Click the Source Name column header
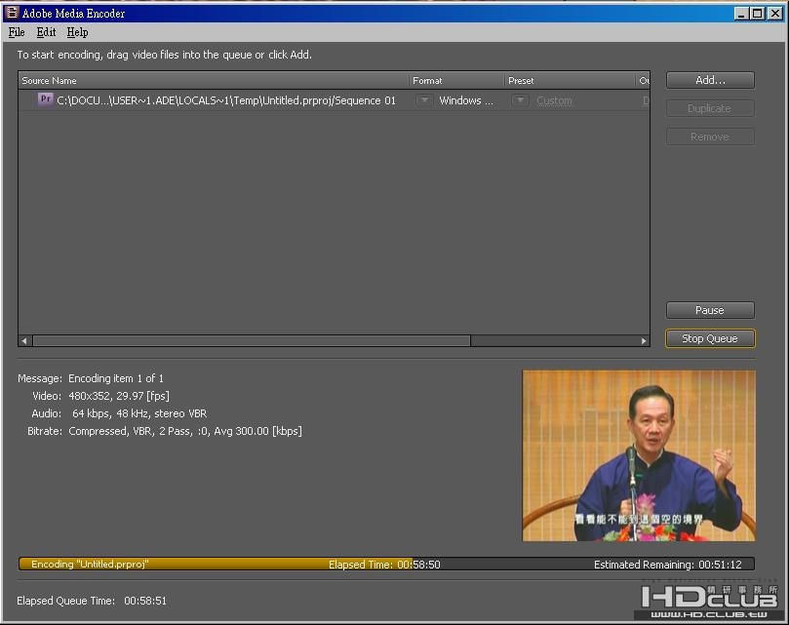Viewport: 789px width, 625px height. pyautogui.click(x=214, y=81)
